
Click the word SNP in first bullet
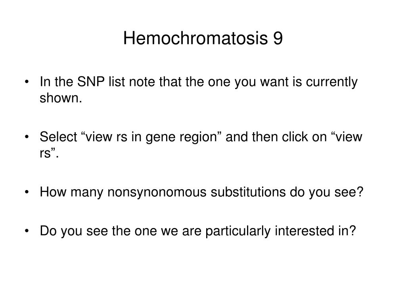click(x=91, y=82)
